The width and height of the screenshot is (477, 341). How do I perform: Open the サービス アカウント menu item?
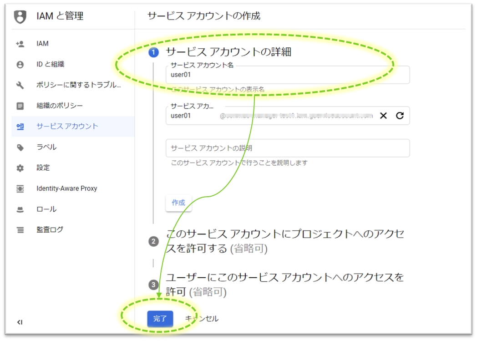(67, 127)
